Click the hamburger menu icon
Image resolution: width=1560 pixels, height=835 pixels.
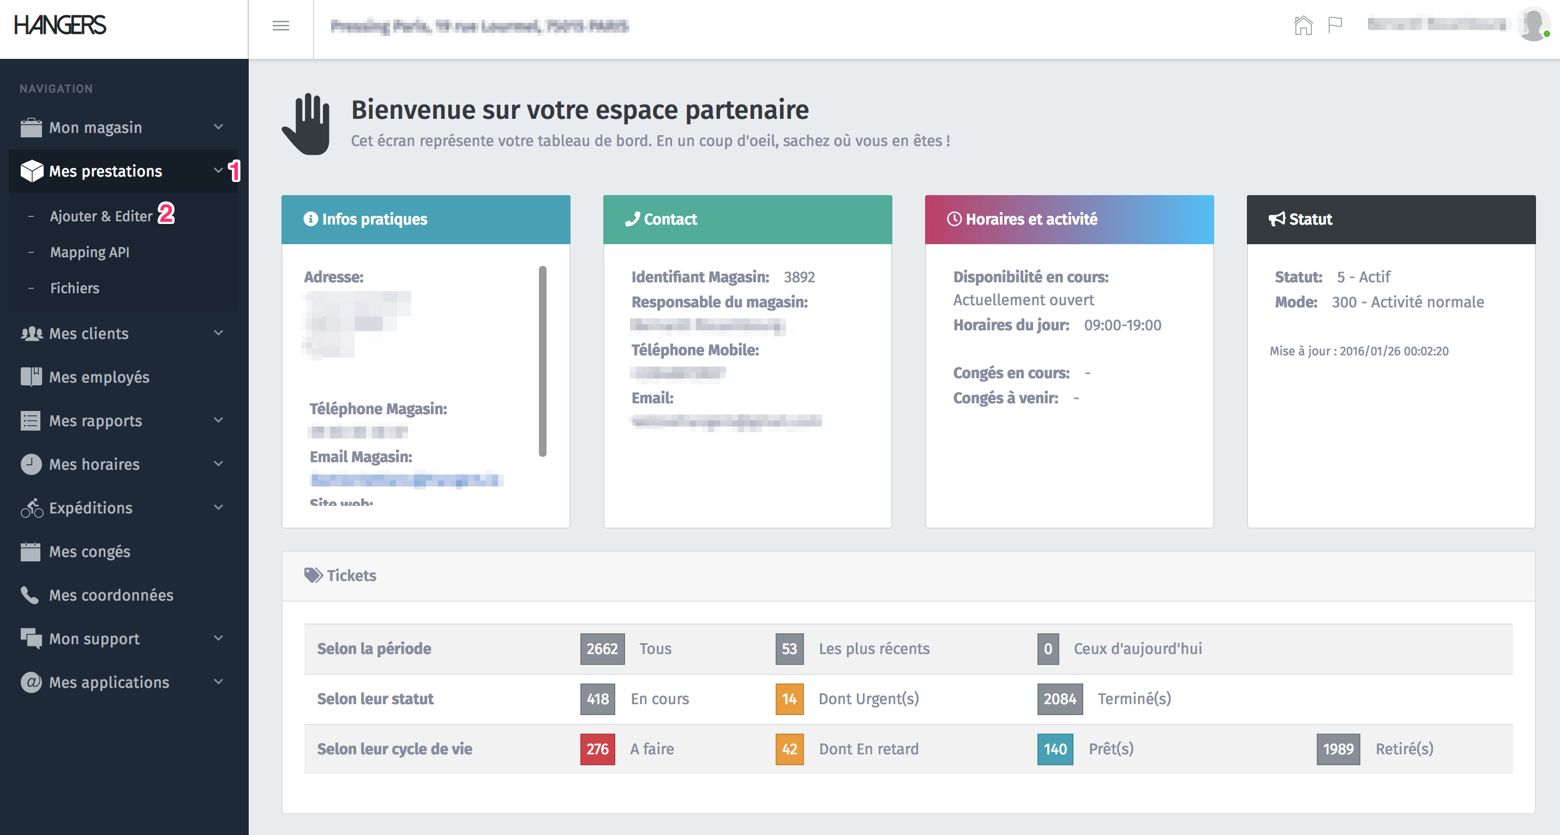tap(280, 26)
